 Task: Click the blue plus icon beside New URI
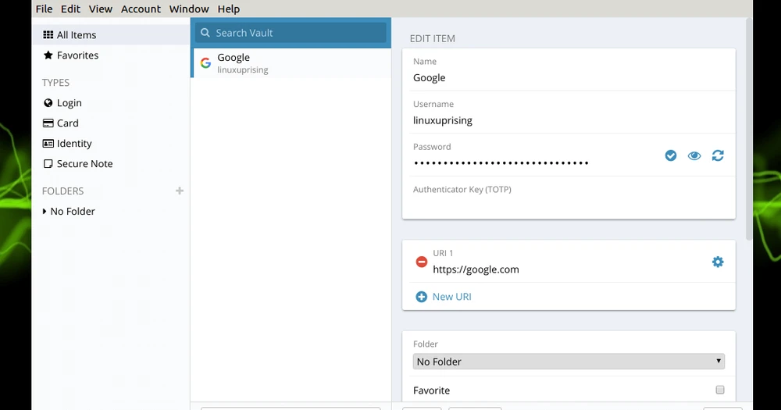[x=422, y=297]
